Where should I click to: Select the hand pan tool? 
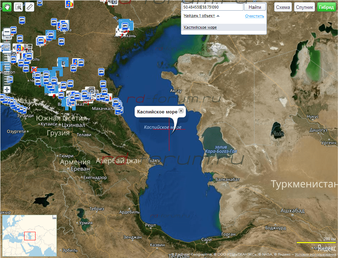point(6,6)
